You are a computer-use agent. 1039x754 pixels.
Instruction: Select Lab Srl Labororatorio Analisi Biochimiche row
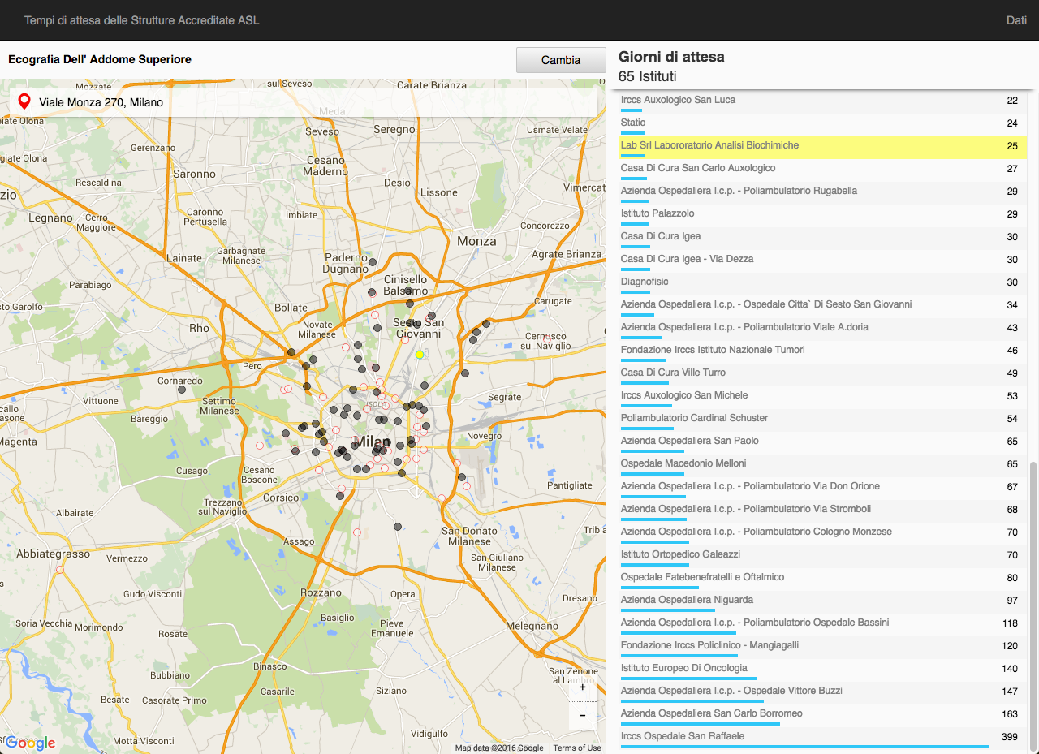pos(824,147)
